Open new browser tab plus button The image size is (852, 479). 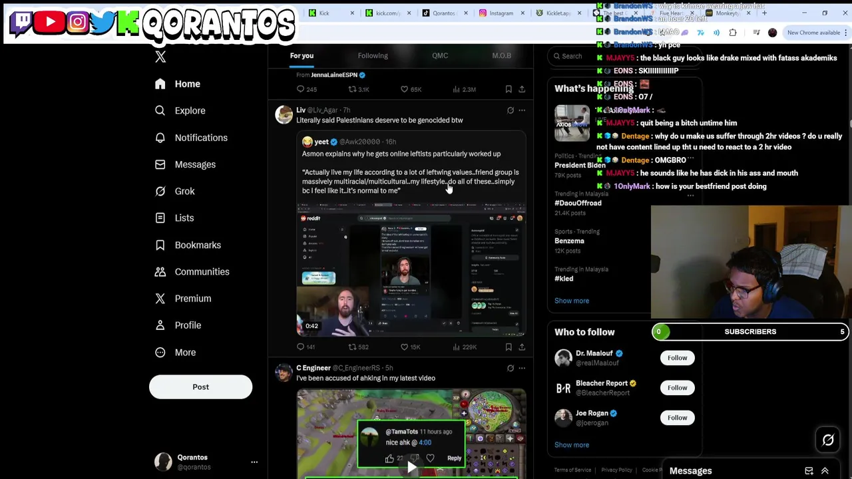tap(764, 13)
